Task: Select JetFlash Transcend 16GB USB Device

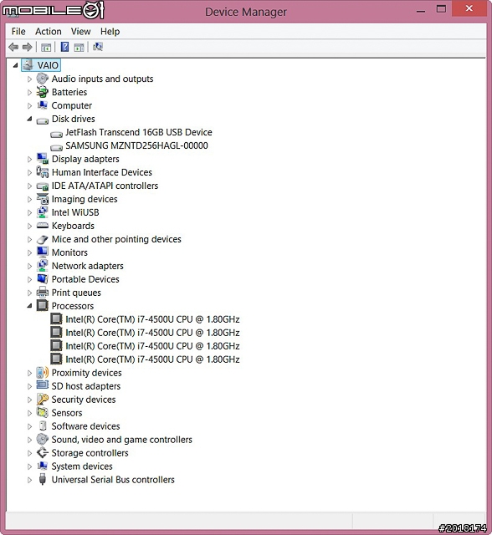Action: pyautogui.click(x=139, y=132)
